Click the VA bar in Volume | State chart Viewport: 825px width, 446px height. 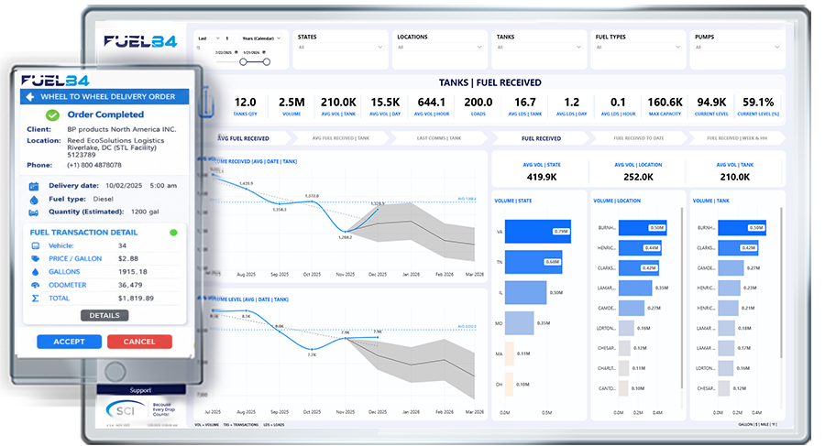point(538,232)
